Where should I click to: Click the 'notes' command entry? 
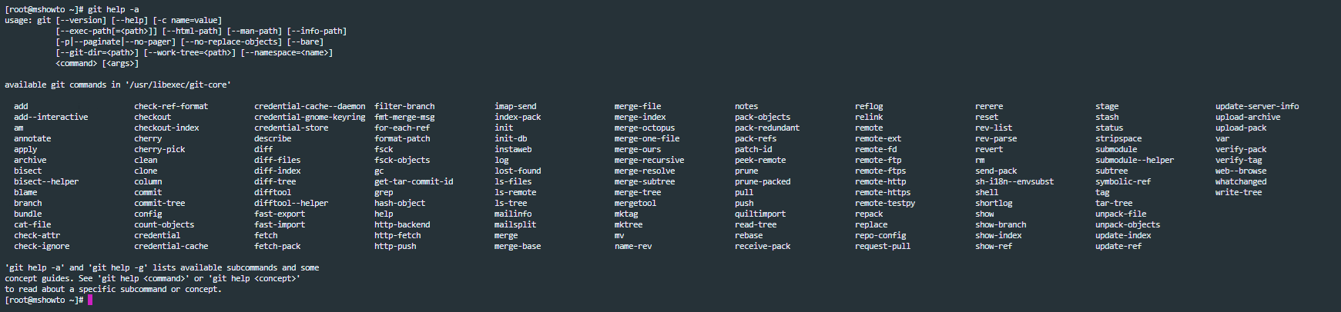tap(746, 106)
